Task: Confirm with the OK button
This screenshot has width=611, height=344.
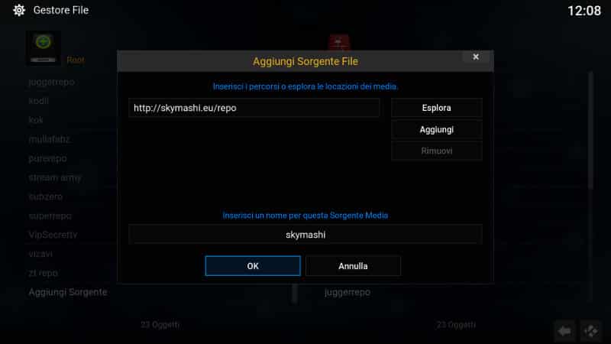Action: tap(253, 266)
